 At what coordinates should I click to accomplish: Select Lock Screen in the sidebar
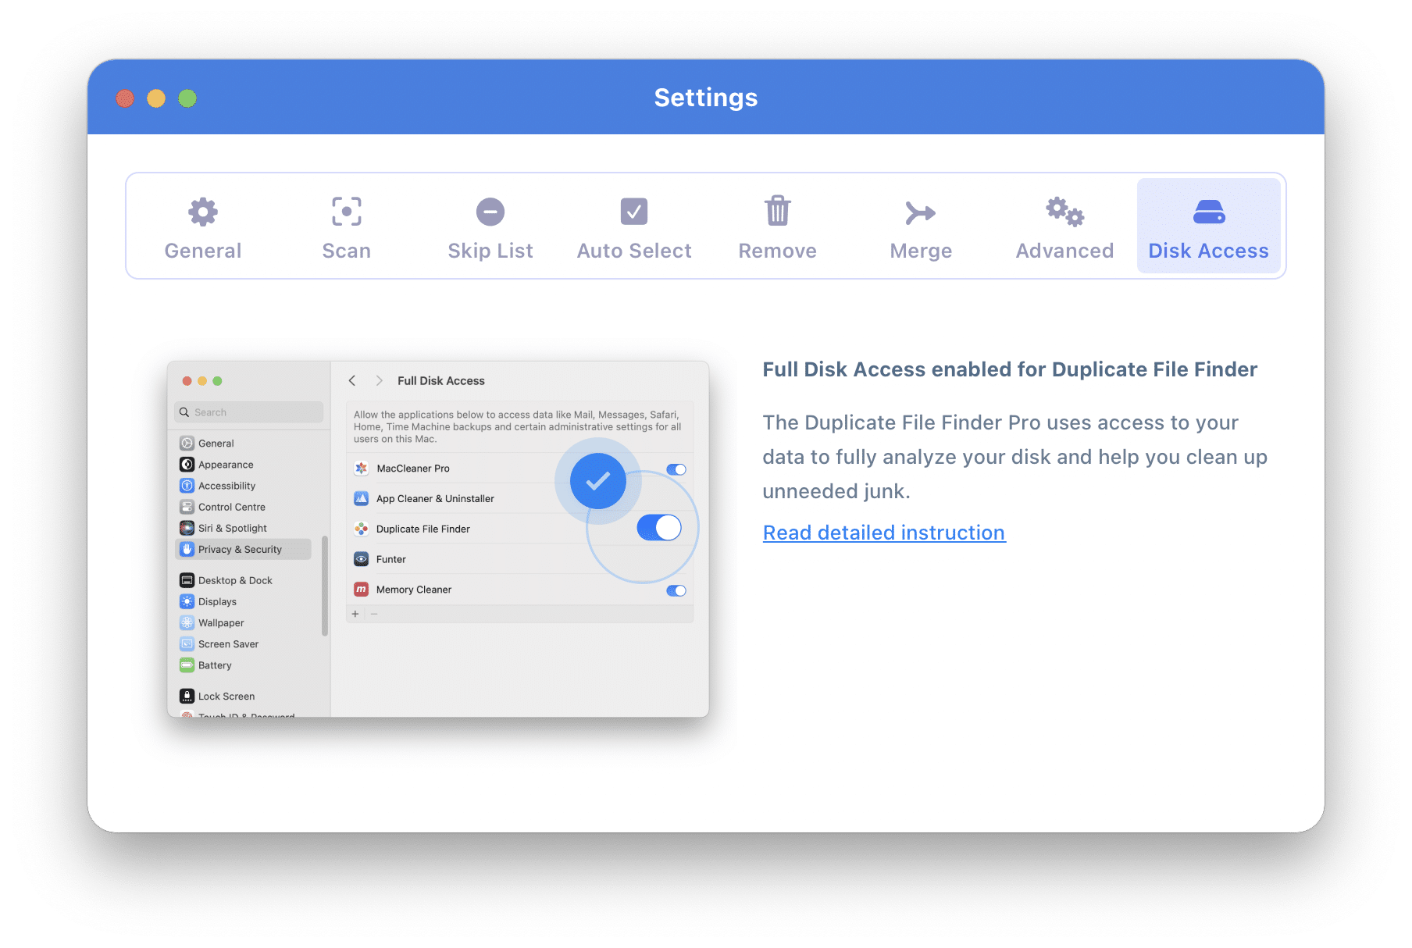(244, 696)
